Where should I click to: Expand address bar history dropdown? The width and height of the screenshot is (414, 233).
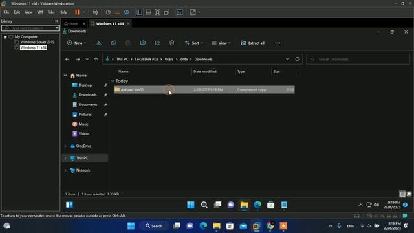pyautogui.click(x=287, y=59)
